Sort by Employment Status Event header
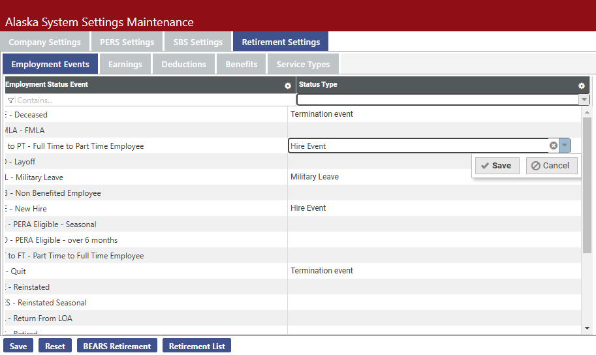Screen dimensions: 596x355 [x=47, y=84]
